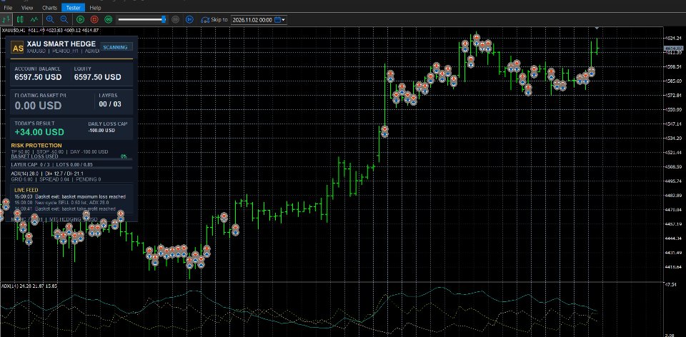The width and height of the screenshot is (686, 337).
Task: Click the LIVE FEED heading
Action: pyautogui.click(x=26, y=190)
